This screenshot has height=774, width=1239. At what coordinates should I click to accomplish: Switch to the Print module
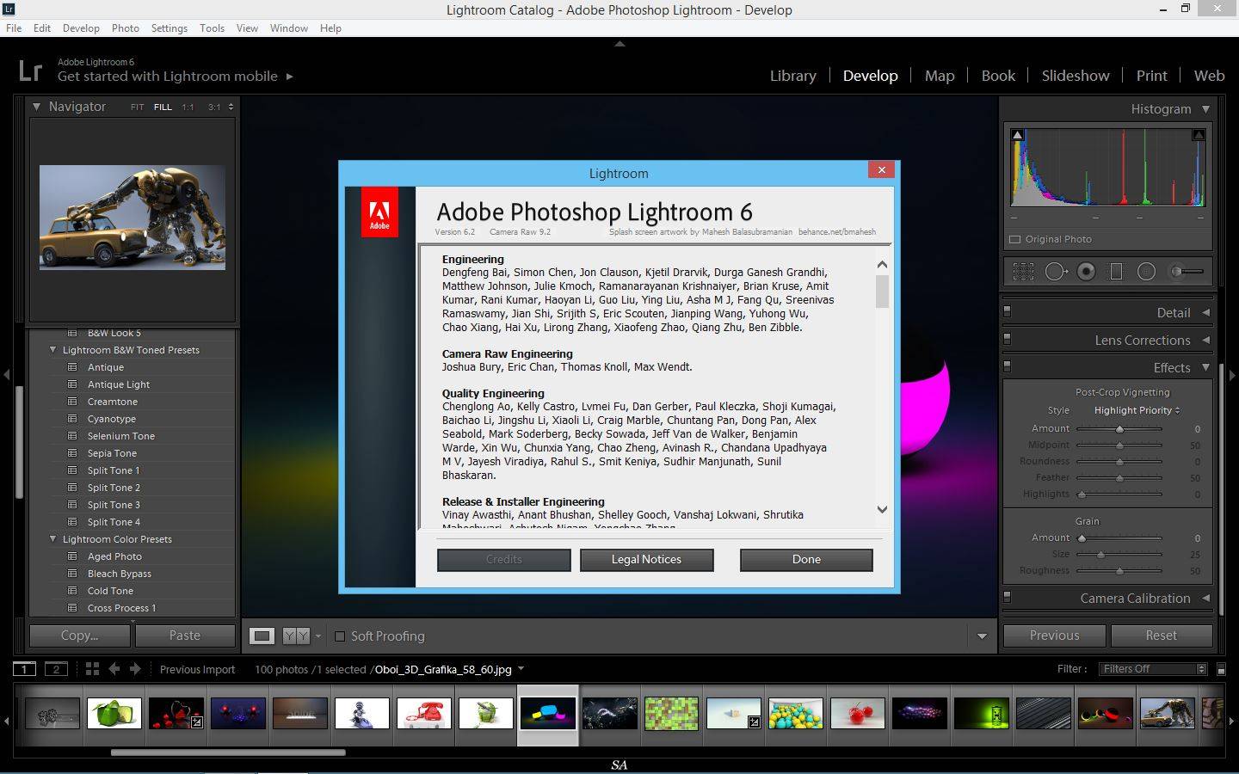1151,76
